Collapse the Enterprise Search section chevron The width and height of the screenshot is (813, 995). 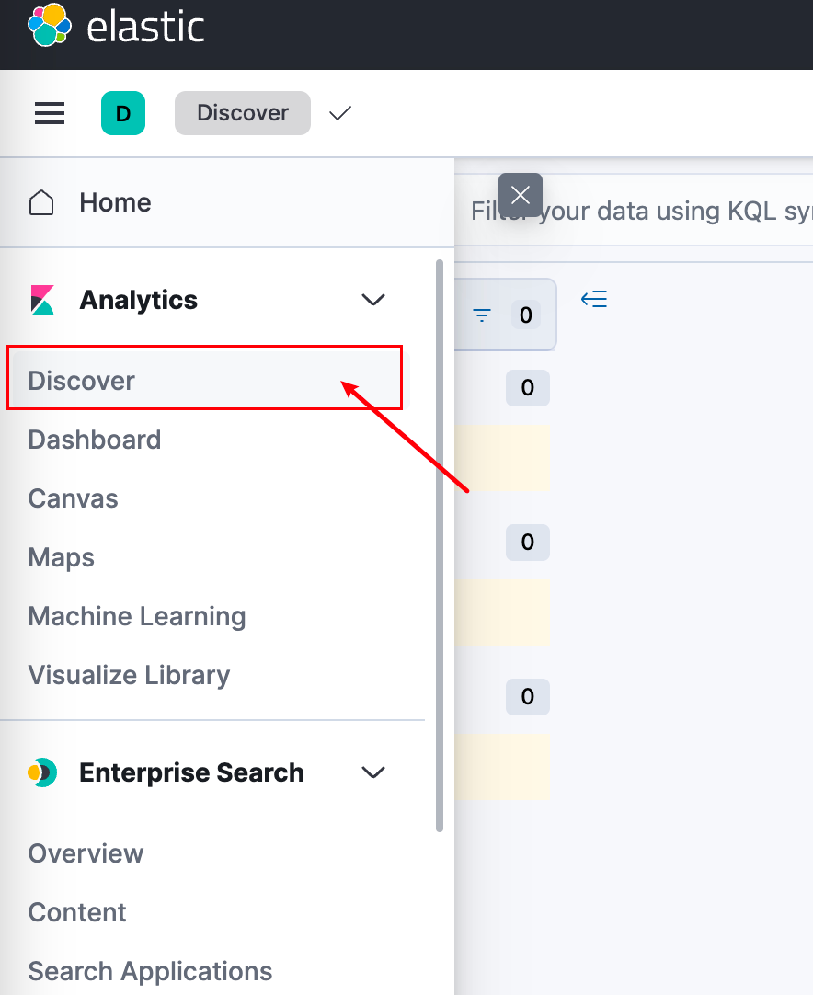(373, 772)
